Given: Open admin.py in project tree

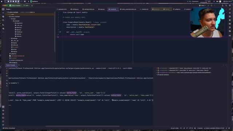Looking at the screenshot, I should pyautogui.click(x=18, y=28).
